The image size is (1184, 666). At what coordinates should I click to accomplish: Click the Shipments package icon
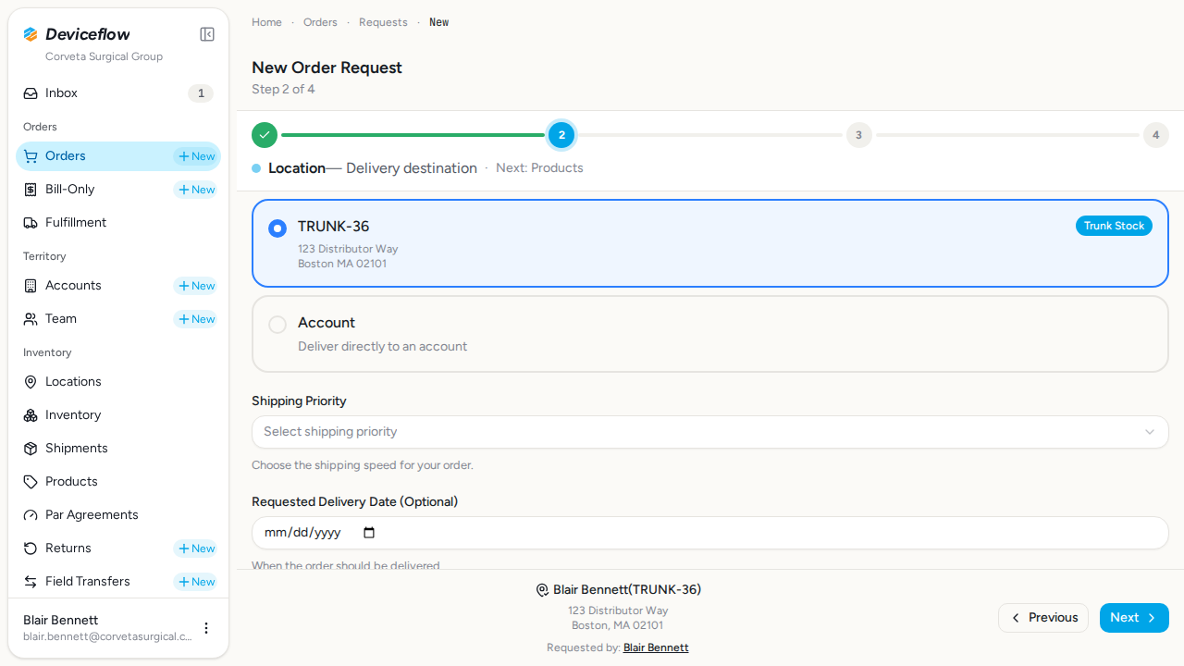click(31, 449)
